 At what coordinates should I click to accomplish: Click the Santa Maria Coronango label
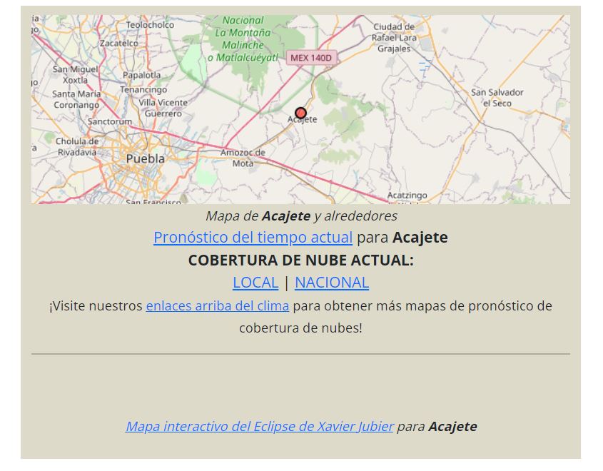[x=76, y=99]
